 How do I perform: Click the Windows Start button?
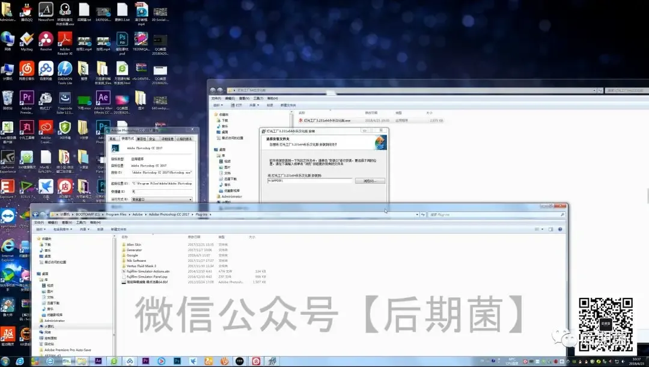(5, 361)
